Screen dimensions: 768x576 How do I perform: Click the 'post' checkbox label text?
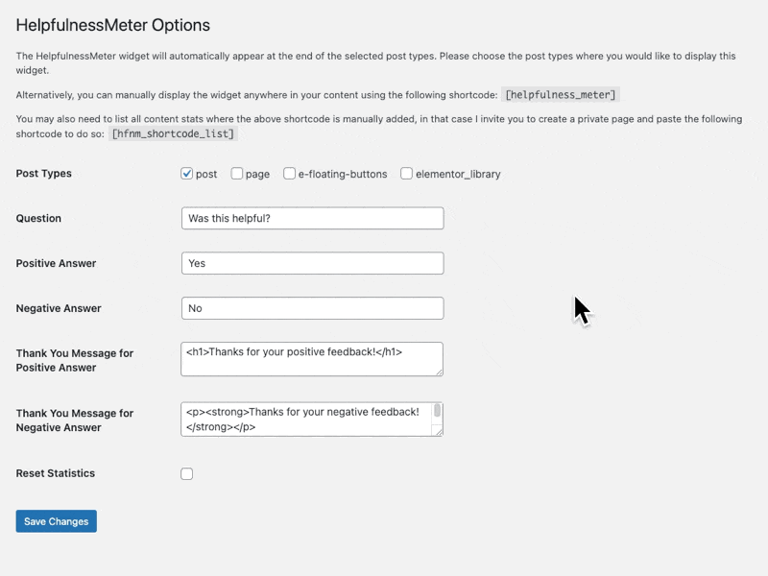[206, 175]
